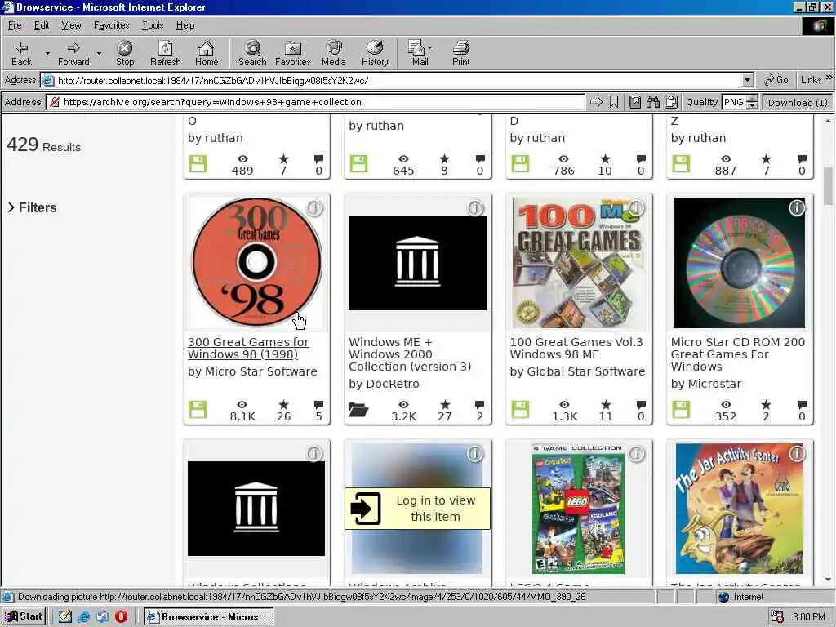Open the Search toolbar icon
The height and width of the screenshot is (627, 836).
(252, 53)
